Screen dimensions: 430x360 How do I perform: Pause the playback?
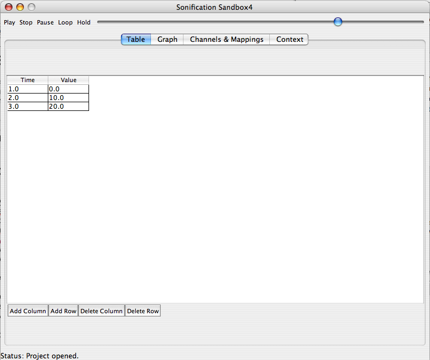pos(45,22)
